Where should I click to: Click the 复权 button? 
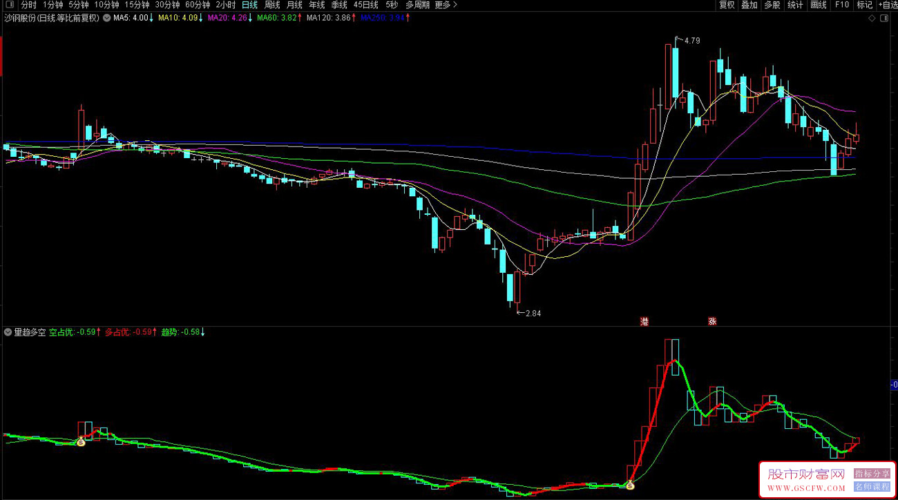(x=727, y=5)
